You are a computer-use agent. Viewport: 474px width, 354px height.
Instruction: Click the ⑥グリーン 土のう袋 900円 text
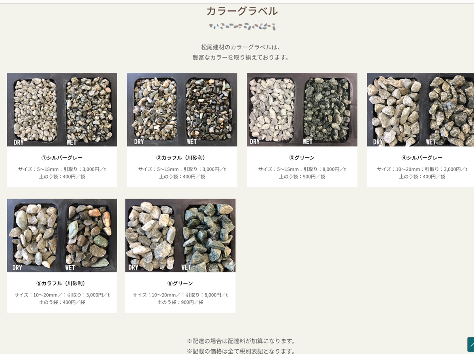(x=181, y=302)
